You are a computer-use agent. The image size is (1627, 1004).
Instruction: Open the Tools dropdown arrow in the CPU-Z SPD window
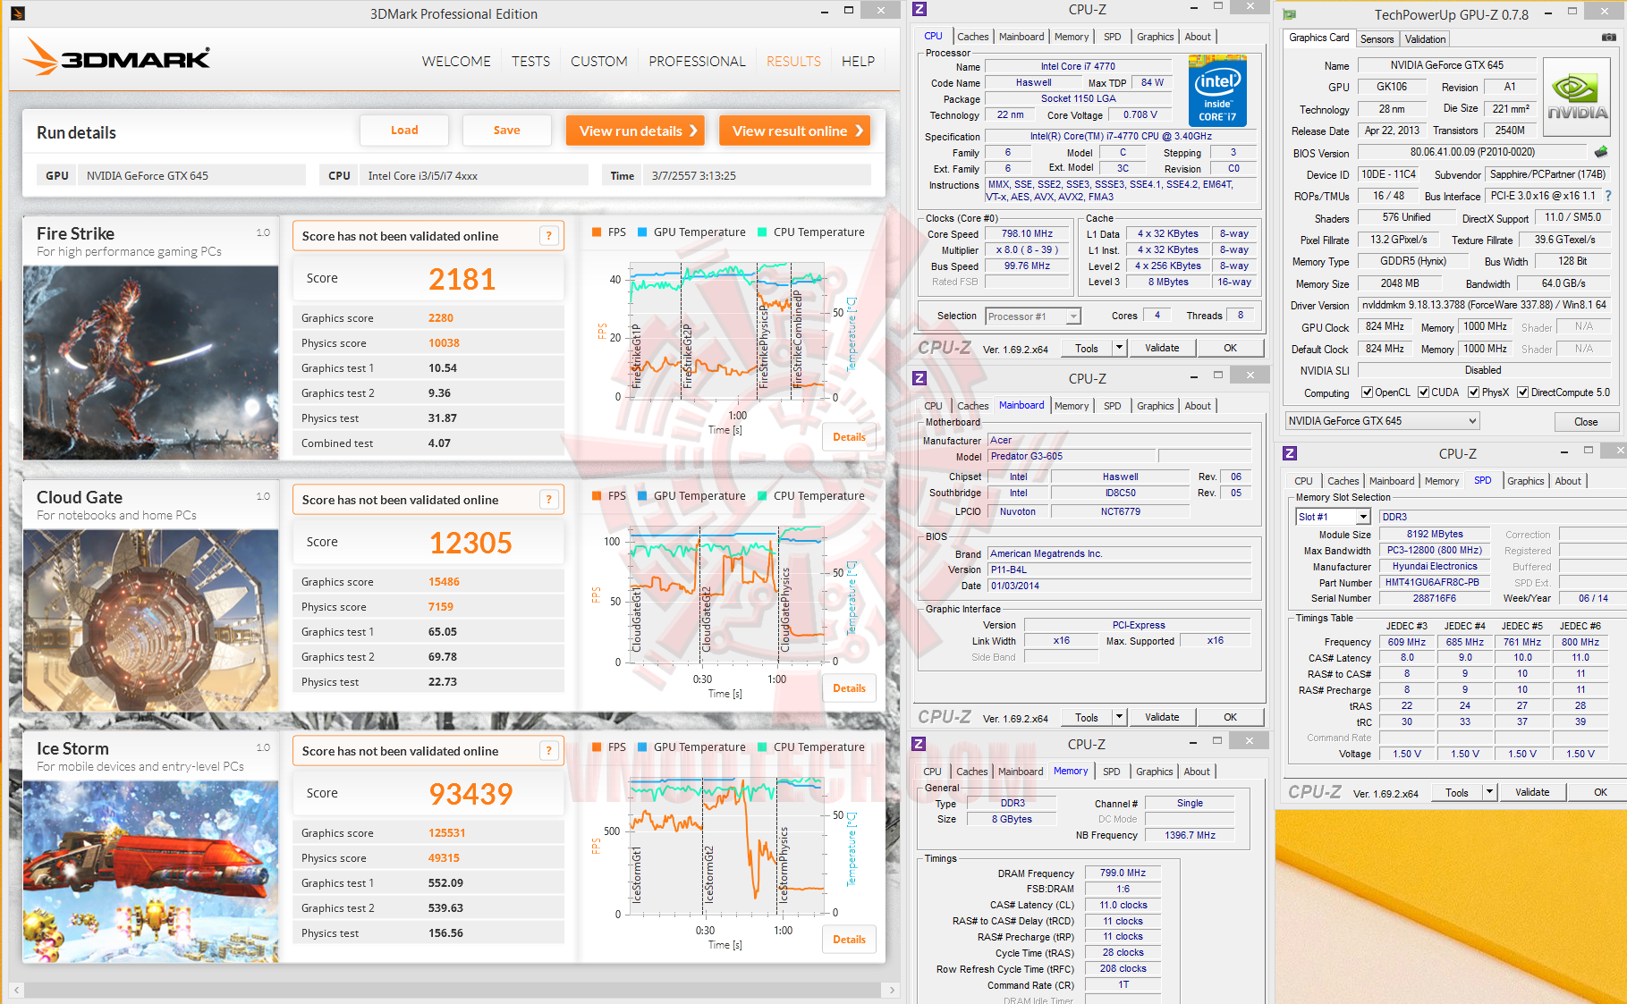(1488, 792)
